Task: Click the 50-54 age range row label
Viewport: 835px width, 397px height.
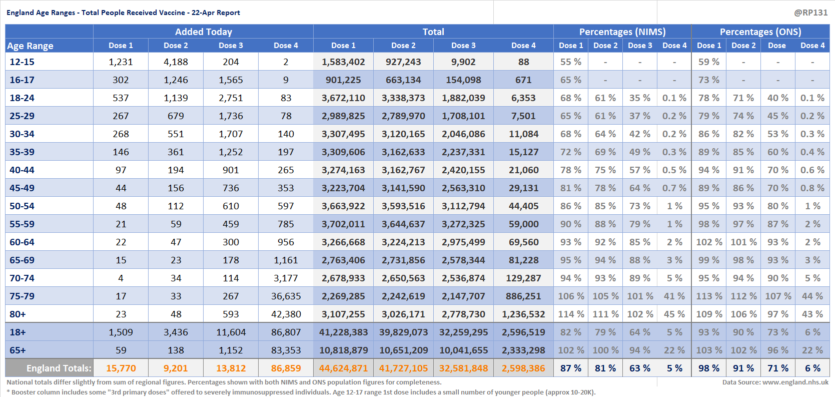Action: (22, 206)
